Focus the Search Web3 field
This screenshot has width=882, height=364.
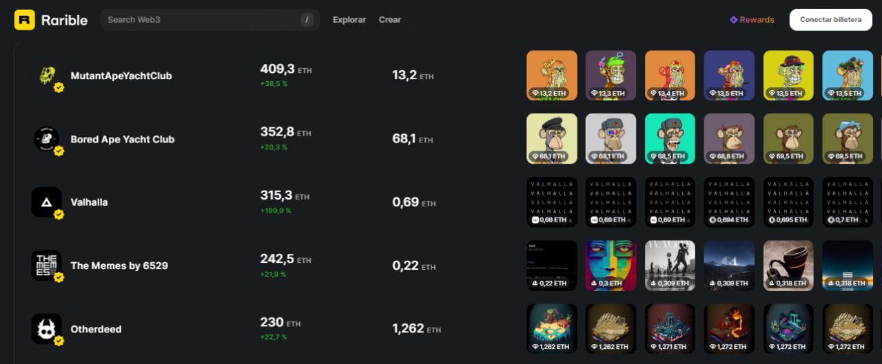(210, 20)
